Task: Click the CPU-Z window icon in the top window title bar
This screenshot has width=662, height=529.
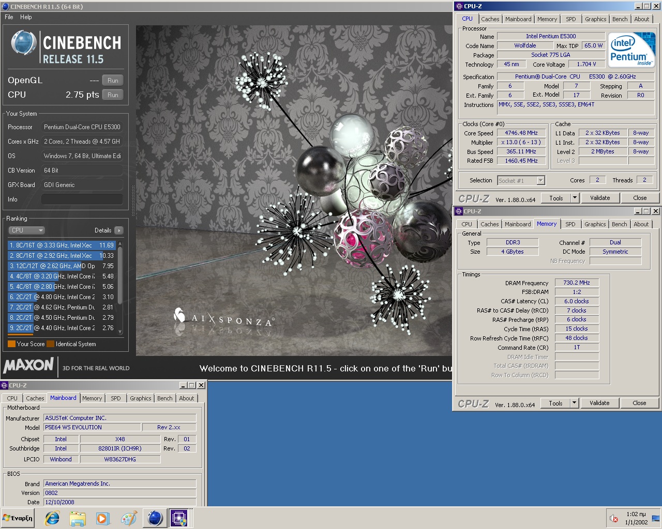Action: (459, 6)
